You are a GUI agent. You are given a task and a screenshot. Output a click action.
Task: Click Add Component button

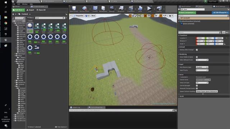pos(187,13)
